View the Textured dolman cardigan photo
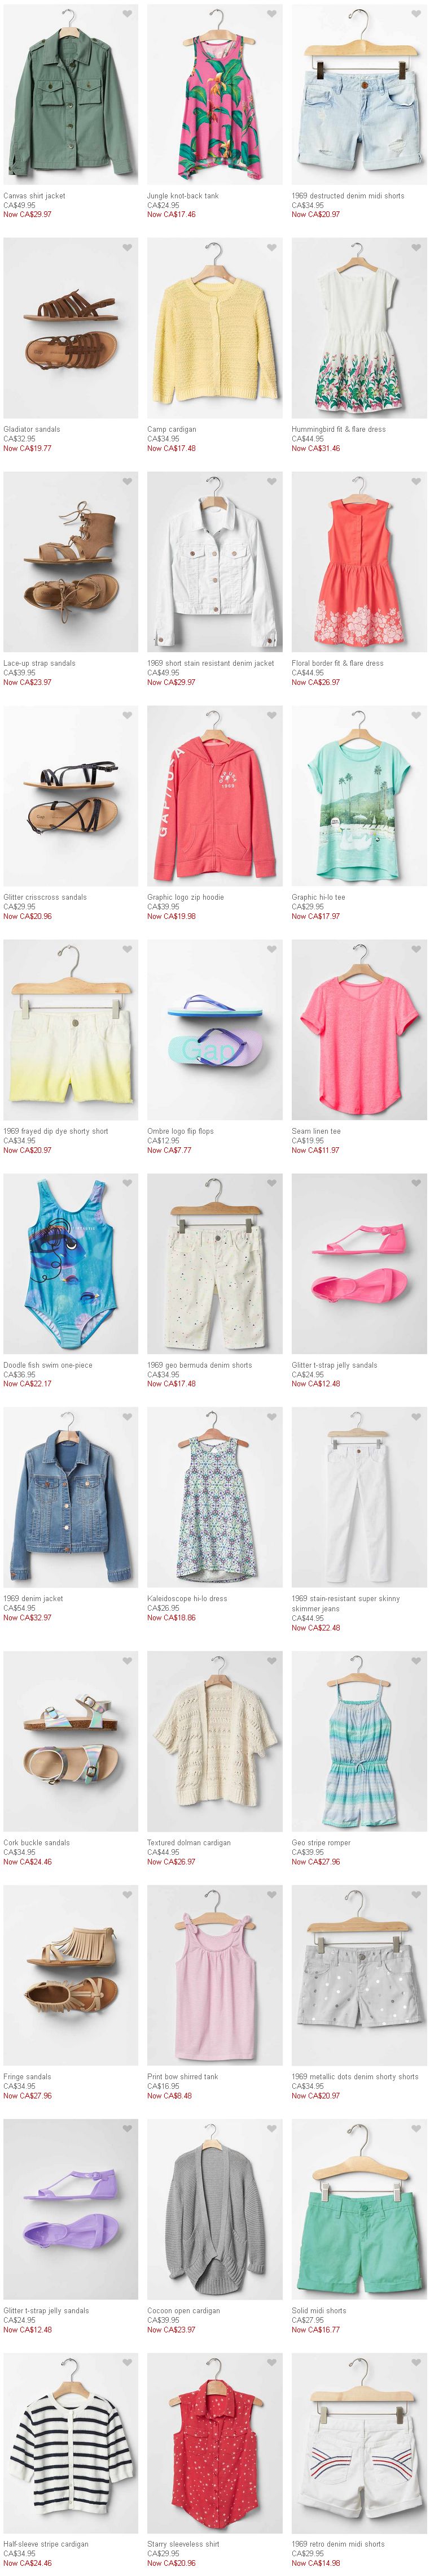This screenshot has width=430, height=2576. tap(214, 1741)
